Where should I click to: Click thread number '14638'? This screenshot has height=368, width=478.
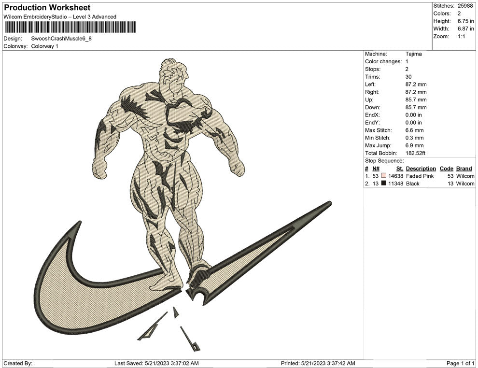[x=396, y=176]
